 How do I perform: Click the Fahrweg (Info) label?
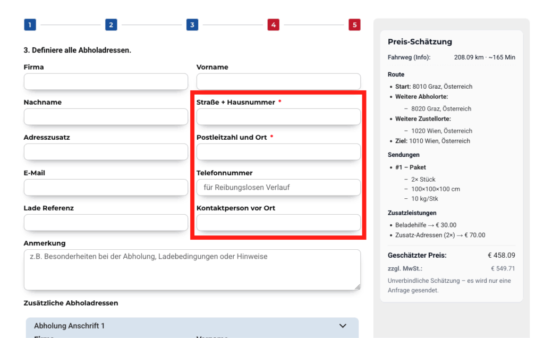(409, 57)
